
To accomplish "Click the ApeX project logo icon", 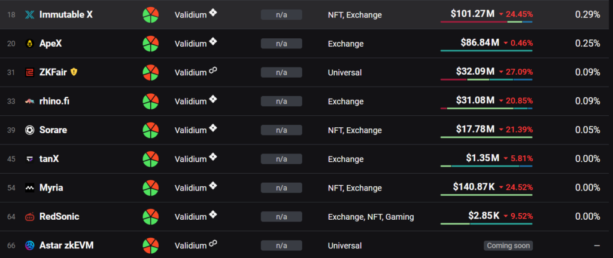I will [30, 44].
